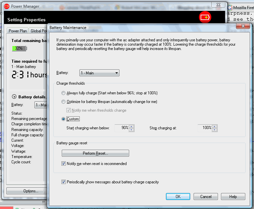Click the Status label in battery details

click(x=17, y=113)
